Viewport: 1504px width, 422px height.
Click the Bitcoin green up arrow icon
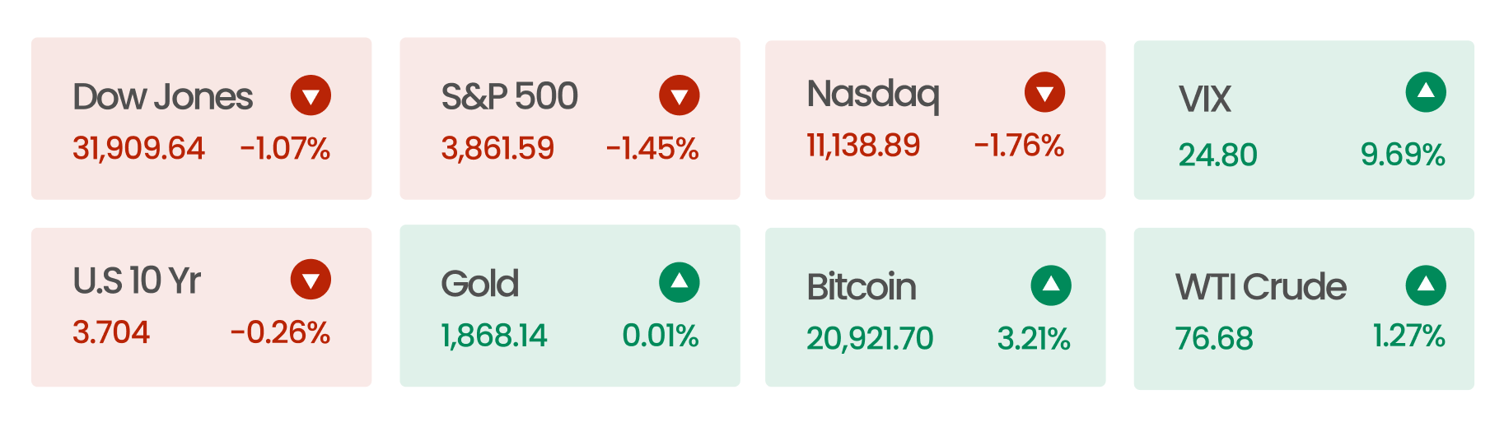(1051, 285)
